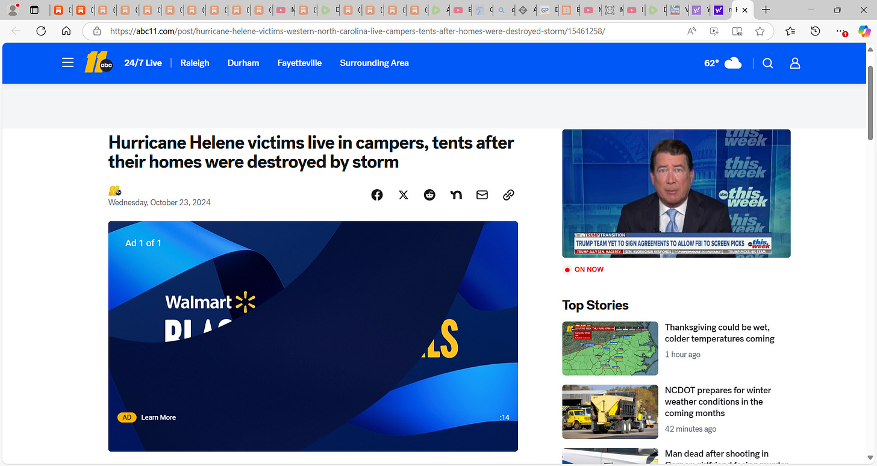Launch Copilot from the toolbar
Screen dimensions: 877x466
click(864, 31)
